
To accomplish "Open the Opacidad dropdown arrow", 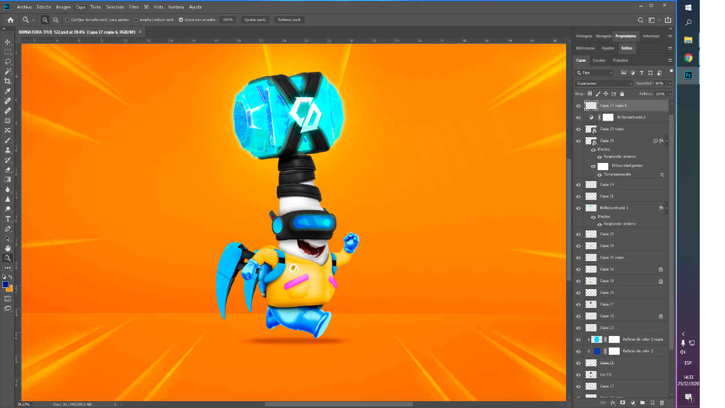I will [x=670, y=83].
